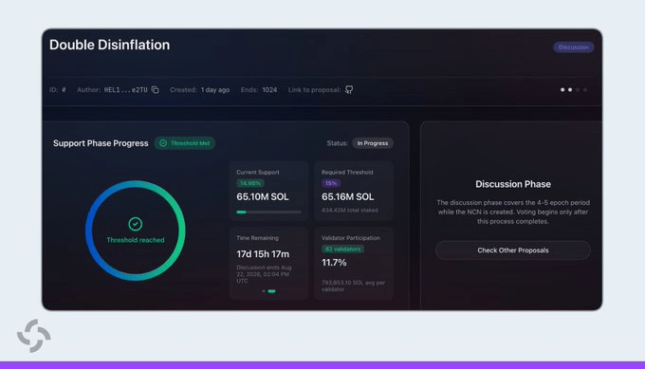
Task: Click the Check Other Proposals button
Action: (513, 250)
